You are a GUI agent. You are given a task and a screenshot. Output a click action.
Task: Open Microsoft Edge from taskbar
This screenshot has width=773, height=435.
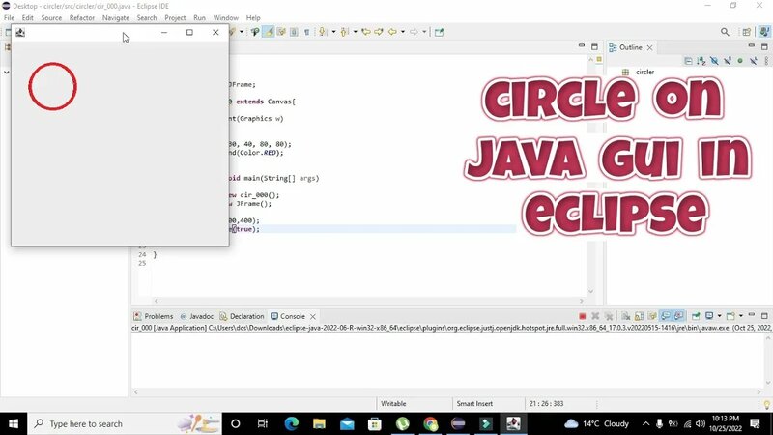click(292, 423)
